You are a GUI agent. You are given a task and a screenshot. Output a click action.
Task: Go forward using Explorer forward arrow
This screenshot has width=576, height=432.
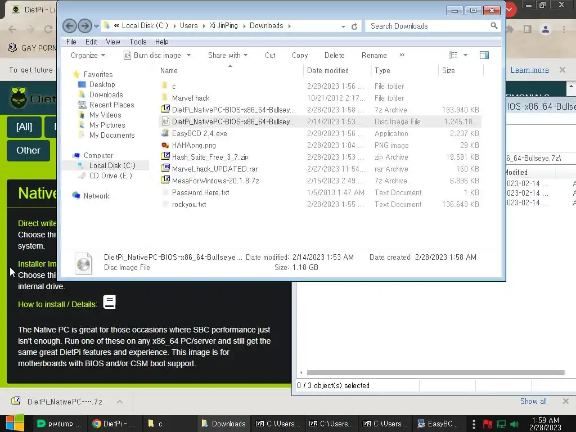point(85,26)
